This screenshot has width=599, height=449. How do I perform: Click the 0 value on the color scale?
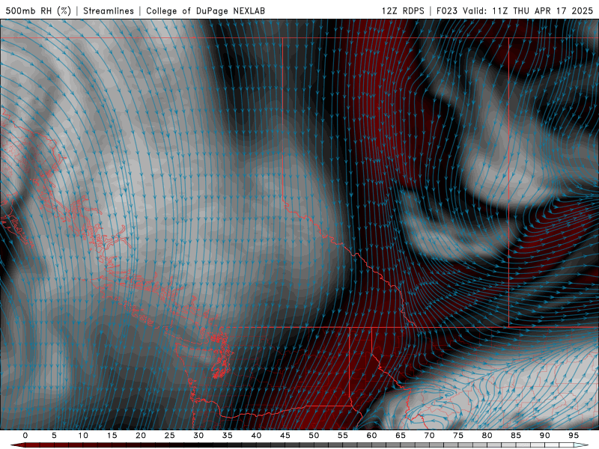pos(25,436)
